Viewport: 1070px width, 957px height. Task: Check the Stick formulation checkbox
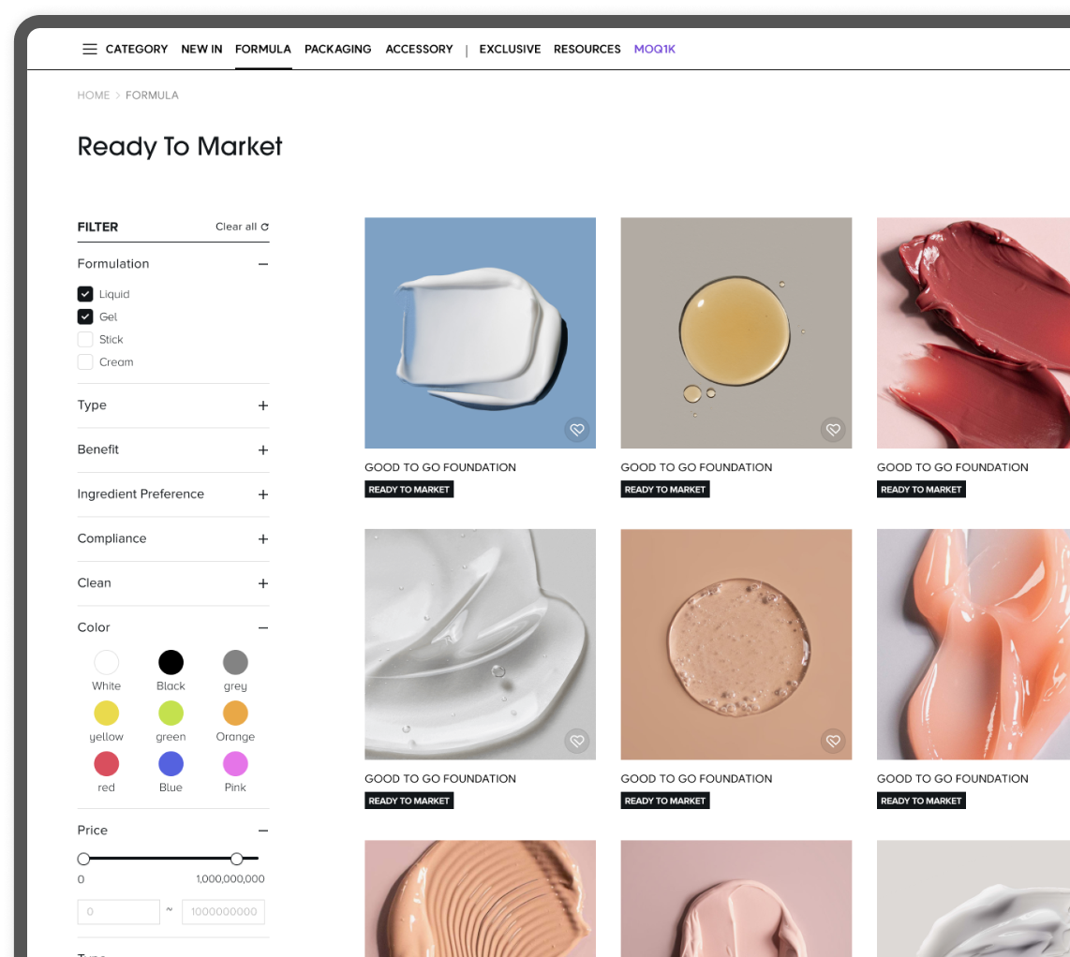click(85, 339)
